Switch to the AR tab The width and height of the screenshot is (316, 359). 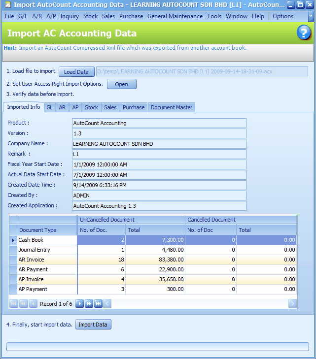(x=62, y=107)
